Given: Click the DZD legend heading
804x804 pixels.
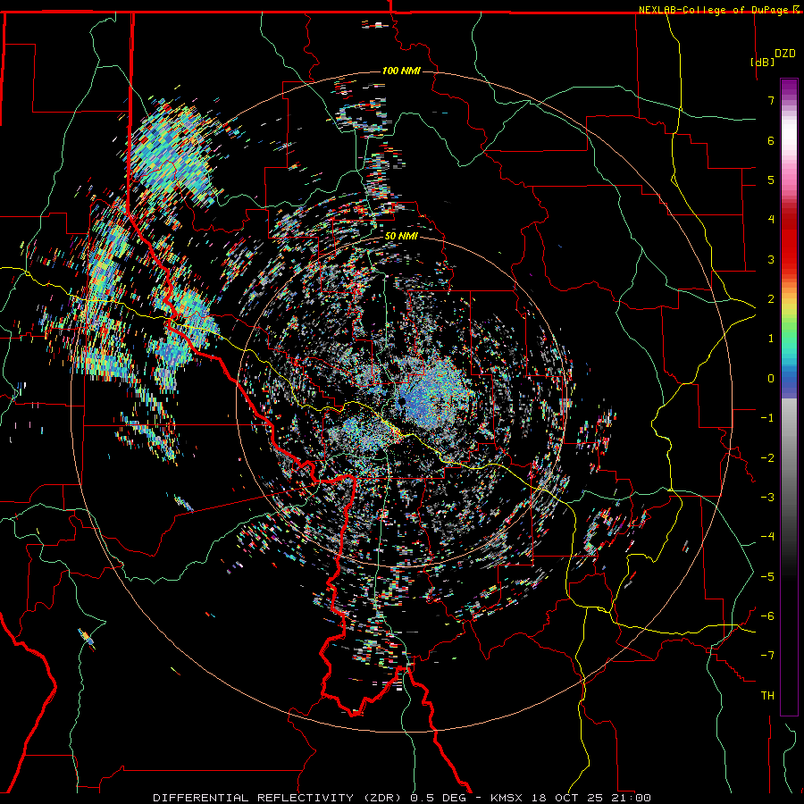Looking at the screenshot, I should [785, 54].
